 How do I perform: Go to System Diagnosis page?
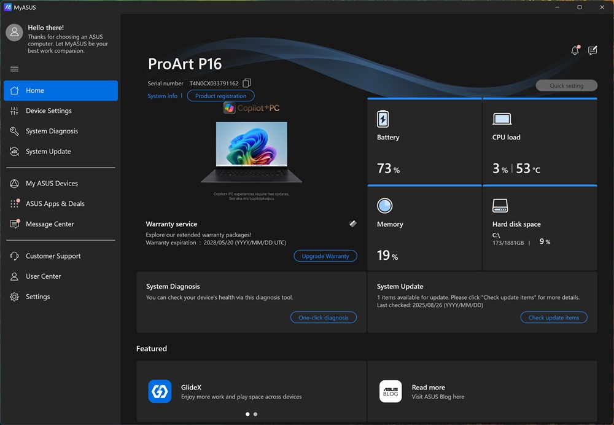[x=52, y=131]
